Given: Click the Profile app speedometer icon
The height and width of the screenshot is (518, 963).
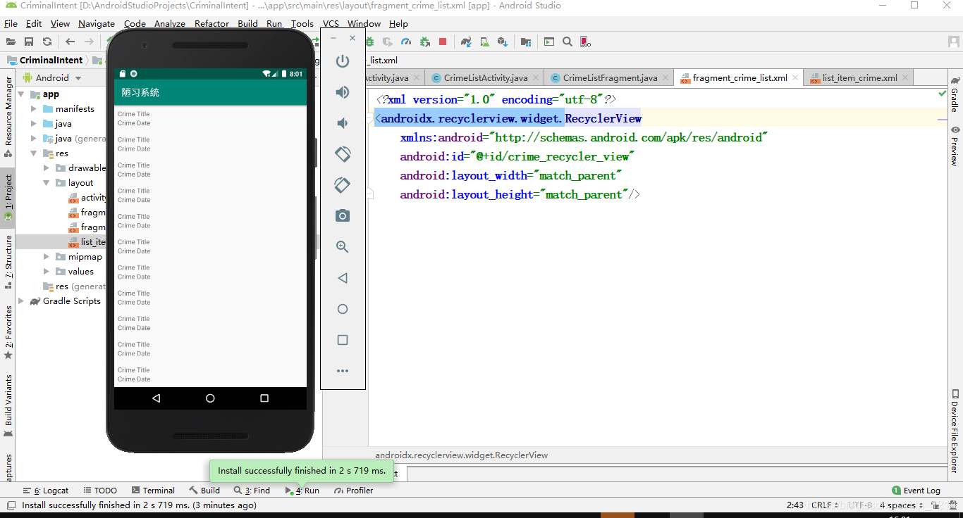Looking at the screenshot, I should (406, 42).
